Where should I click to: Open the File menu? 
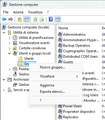[6, 12]
